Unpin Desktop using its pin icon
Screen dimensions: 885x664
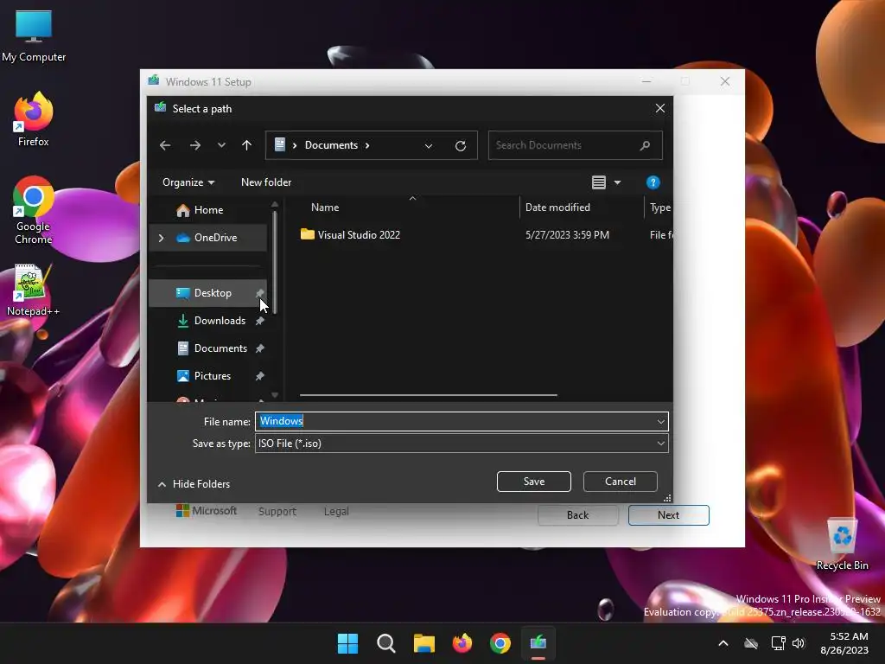pyautogui.click(x=259, y=293)
